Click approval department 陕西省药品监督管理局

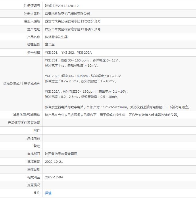[x=61, y=154]
